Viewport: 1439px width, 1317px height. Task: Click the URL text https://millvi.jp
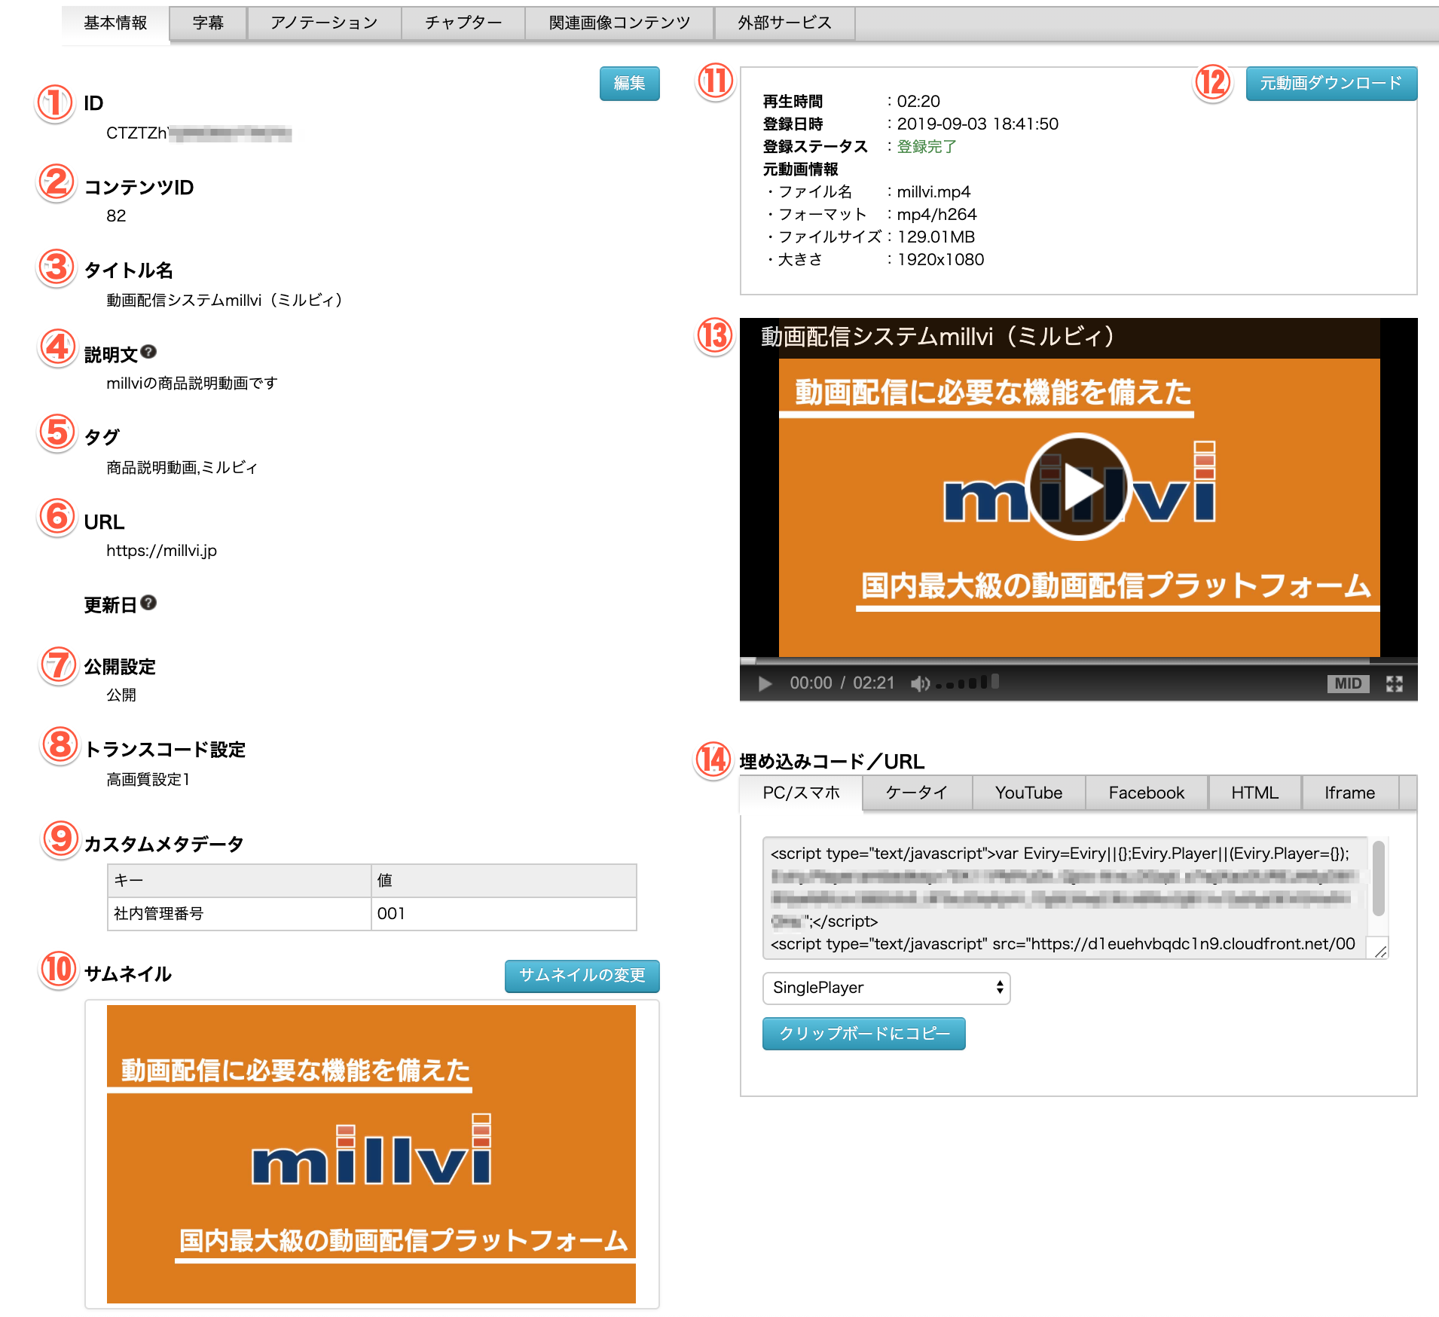coord(161,551)
